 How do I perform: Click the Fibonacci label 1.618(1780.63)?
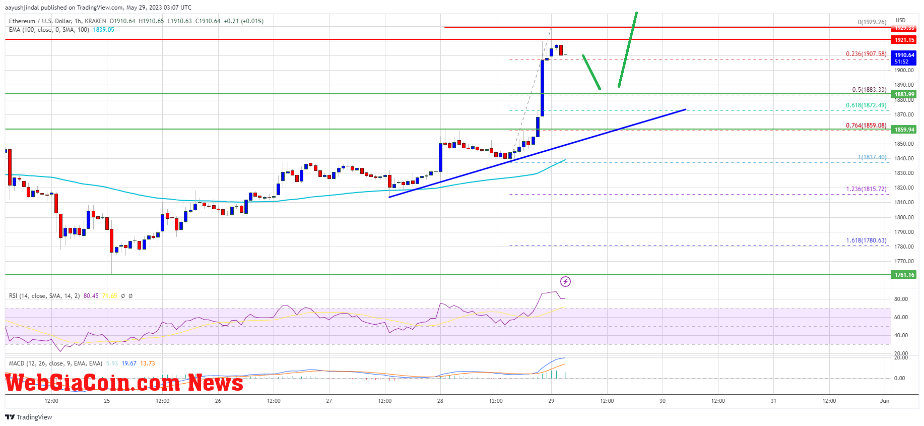(866, 240)
